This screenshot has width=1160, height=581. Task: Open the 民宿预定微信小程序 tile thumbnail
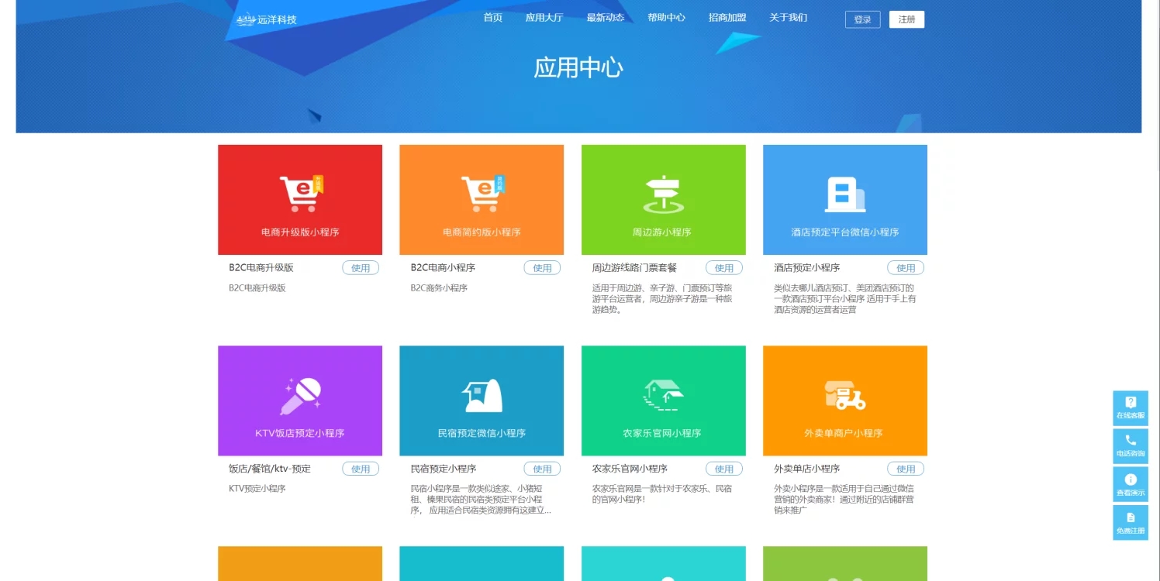click(x=482, y=401)
